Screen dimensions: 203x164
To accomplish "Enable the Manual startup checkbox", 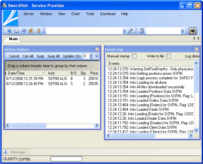I will click(x=134, y=56).
